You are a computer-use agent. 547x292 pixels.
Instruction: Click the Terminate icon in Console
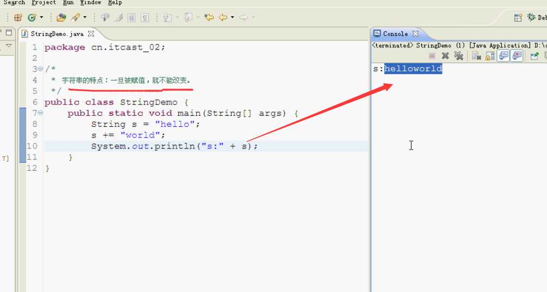tap(432, 56)
